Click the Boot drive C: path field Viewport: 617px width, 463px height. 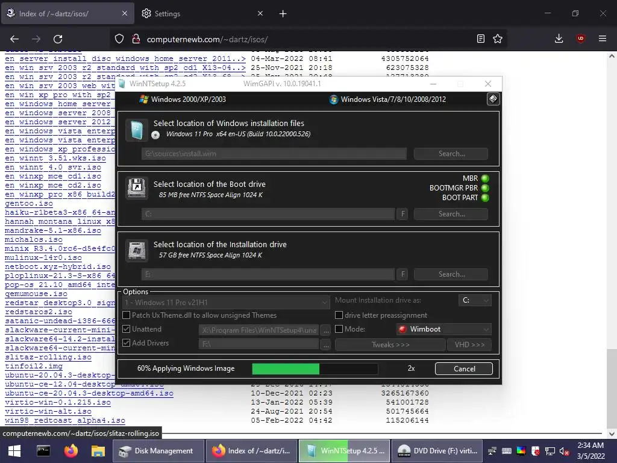click(268, 214)
